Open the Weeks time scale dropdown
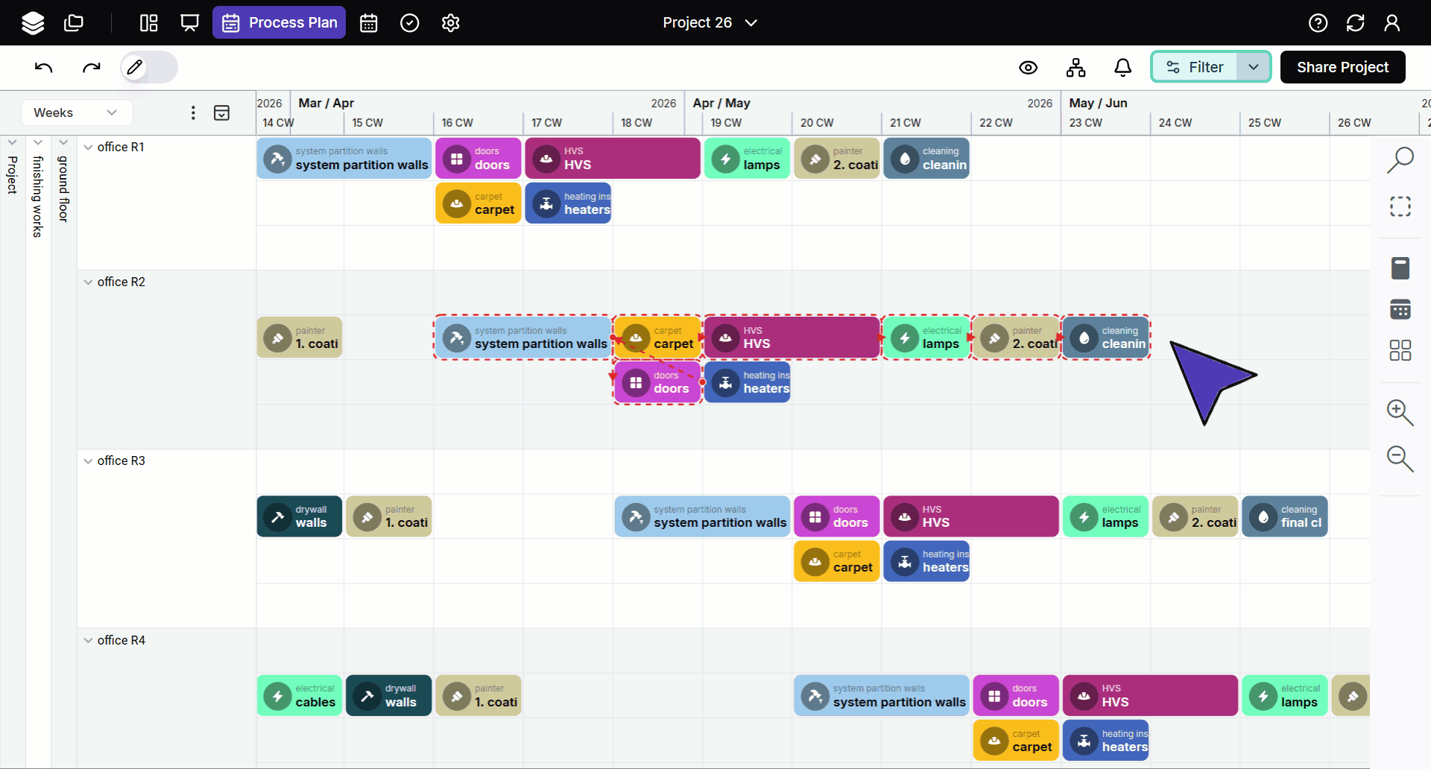 (76, 113)
